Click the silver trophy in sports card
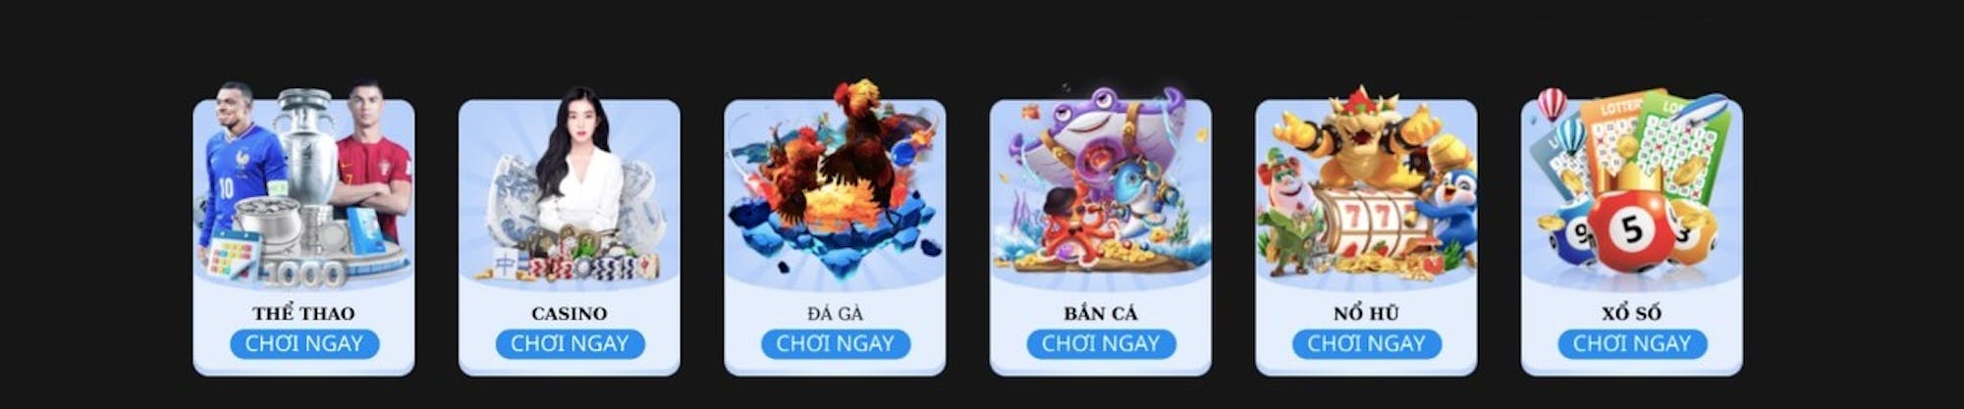The width and height of the screenshot is (1964, 409). 305,145
